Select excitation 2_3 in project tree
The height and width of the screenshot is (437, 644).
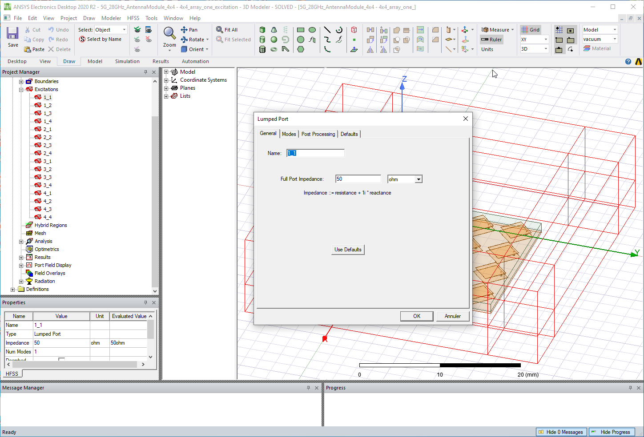[x=47, y=145]
